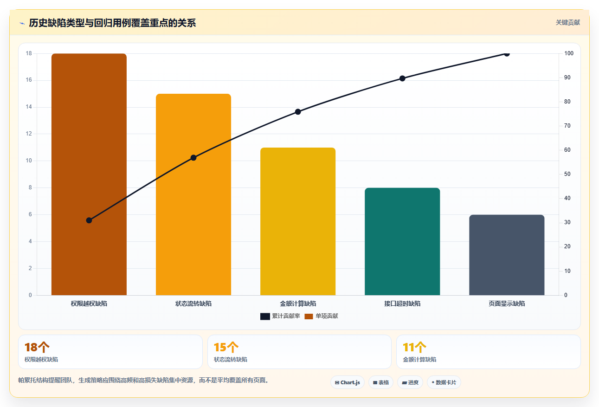Screen dimensions: 599x407
Task: Click the chart title 历史缺陷类型与回归用例覆盖重点的关系
Action: pyautogui.click(x=112, y=23)
